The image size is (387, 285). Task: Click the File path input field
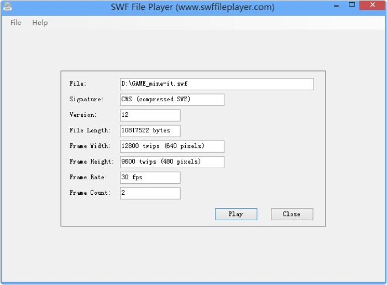point(217,84)
